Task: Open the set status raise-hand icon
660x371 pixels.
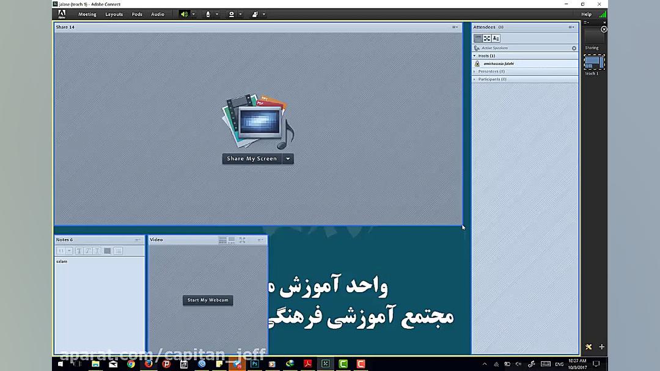Action: (255, 14)
